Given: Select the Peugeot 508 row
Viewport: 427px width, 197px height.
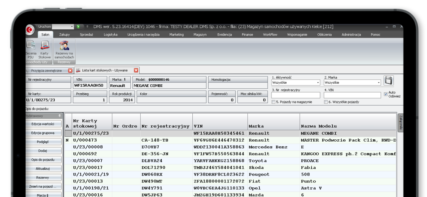Looking at the screenshot, I should coord(231,175).
